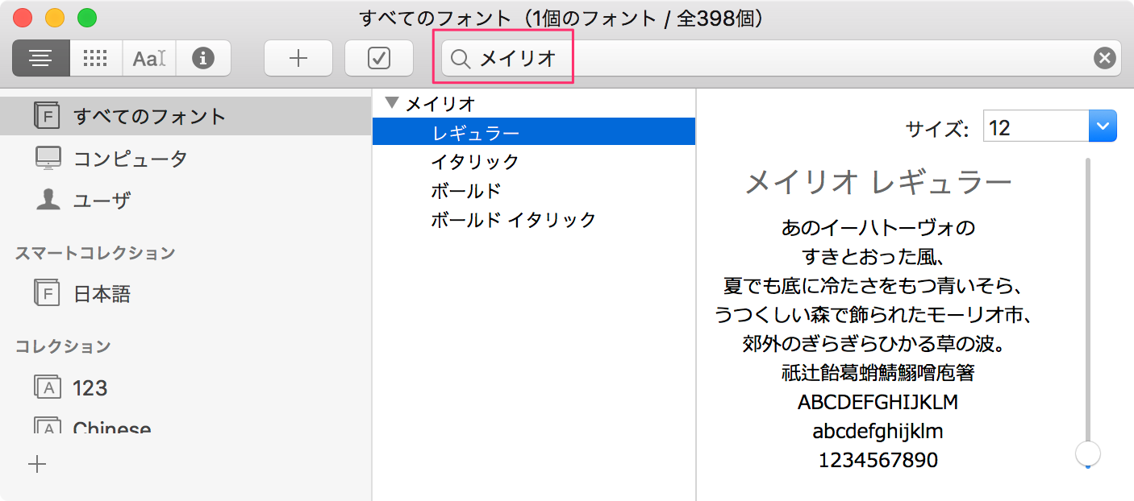Click the preview size slider knob
Image resolution: width=1134 pixels, height=501 pixels.
(x=1088, y=453)
